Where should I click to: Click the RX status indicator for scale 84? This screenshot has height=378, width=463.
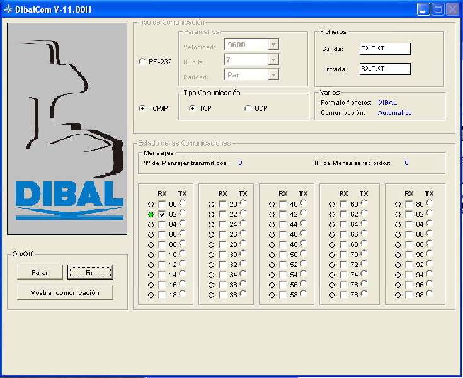tap(397, 224)
